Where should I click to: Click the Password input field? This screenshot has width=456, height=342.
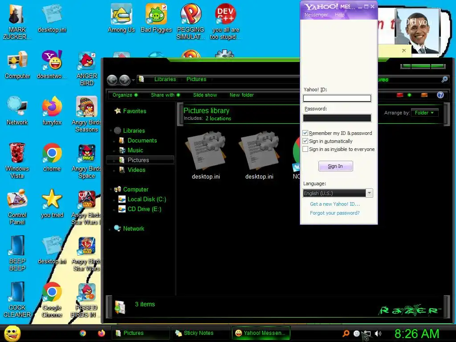pyautogui.click(x=337, y=118)
